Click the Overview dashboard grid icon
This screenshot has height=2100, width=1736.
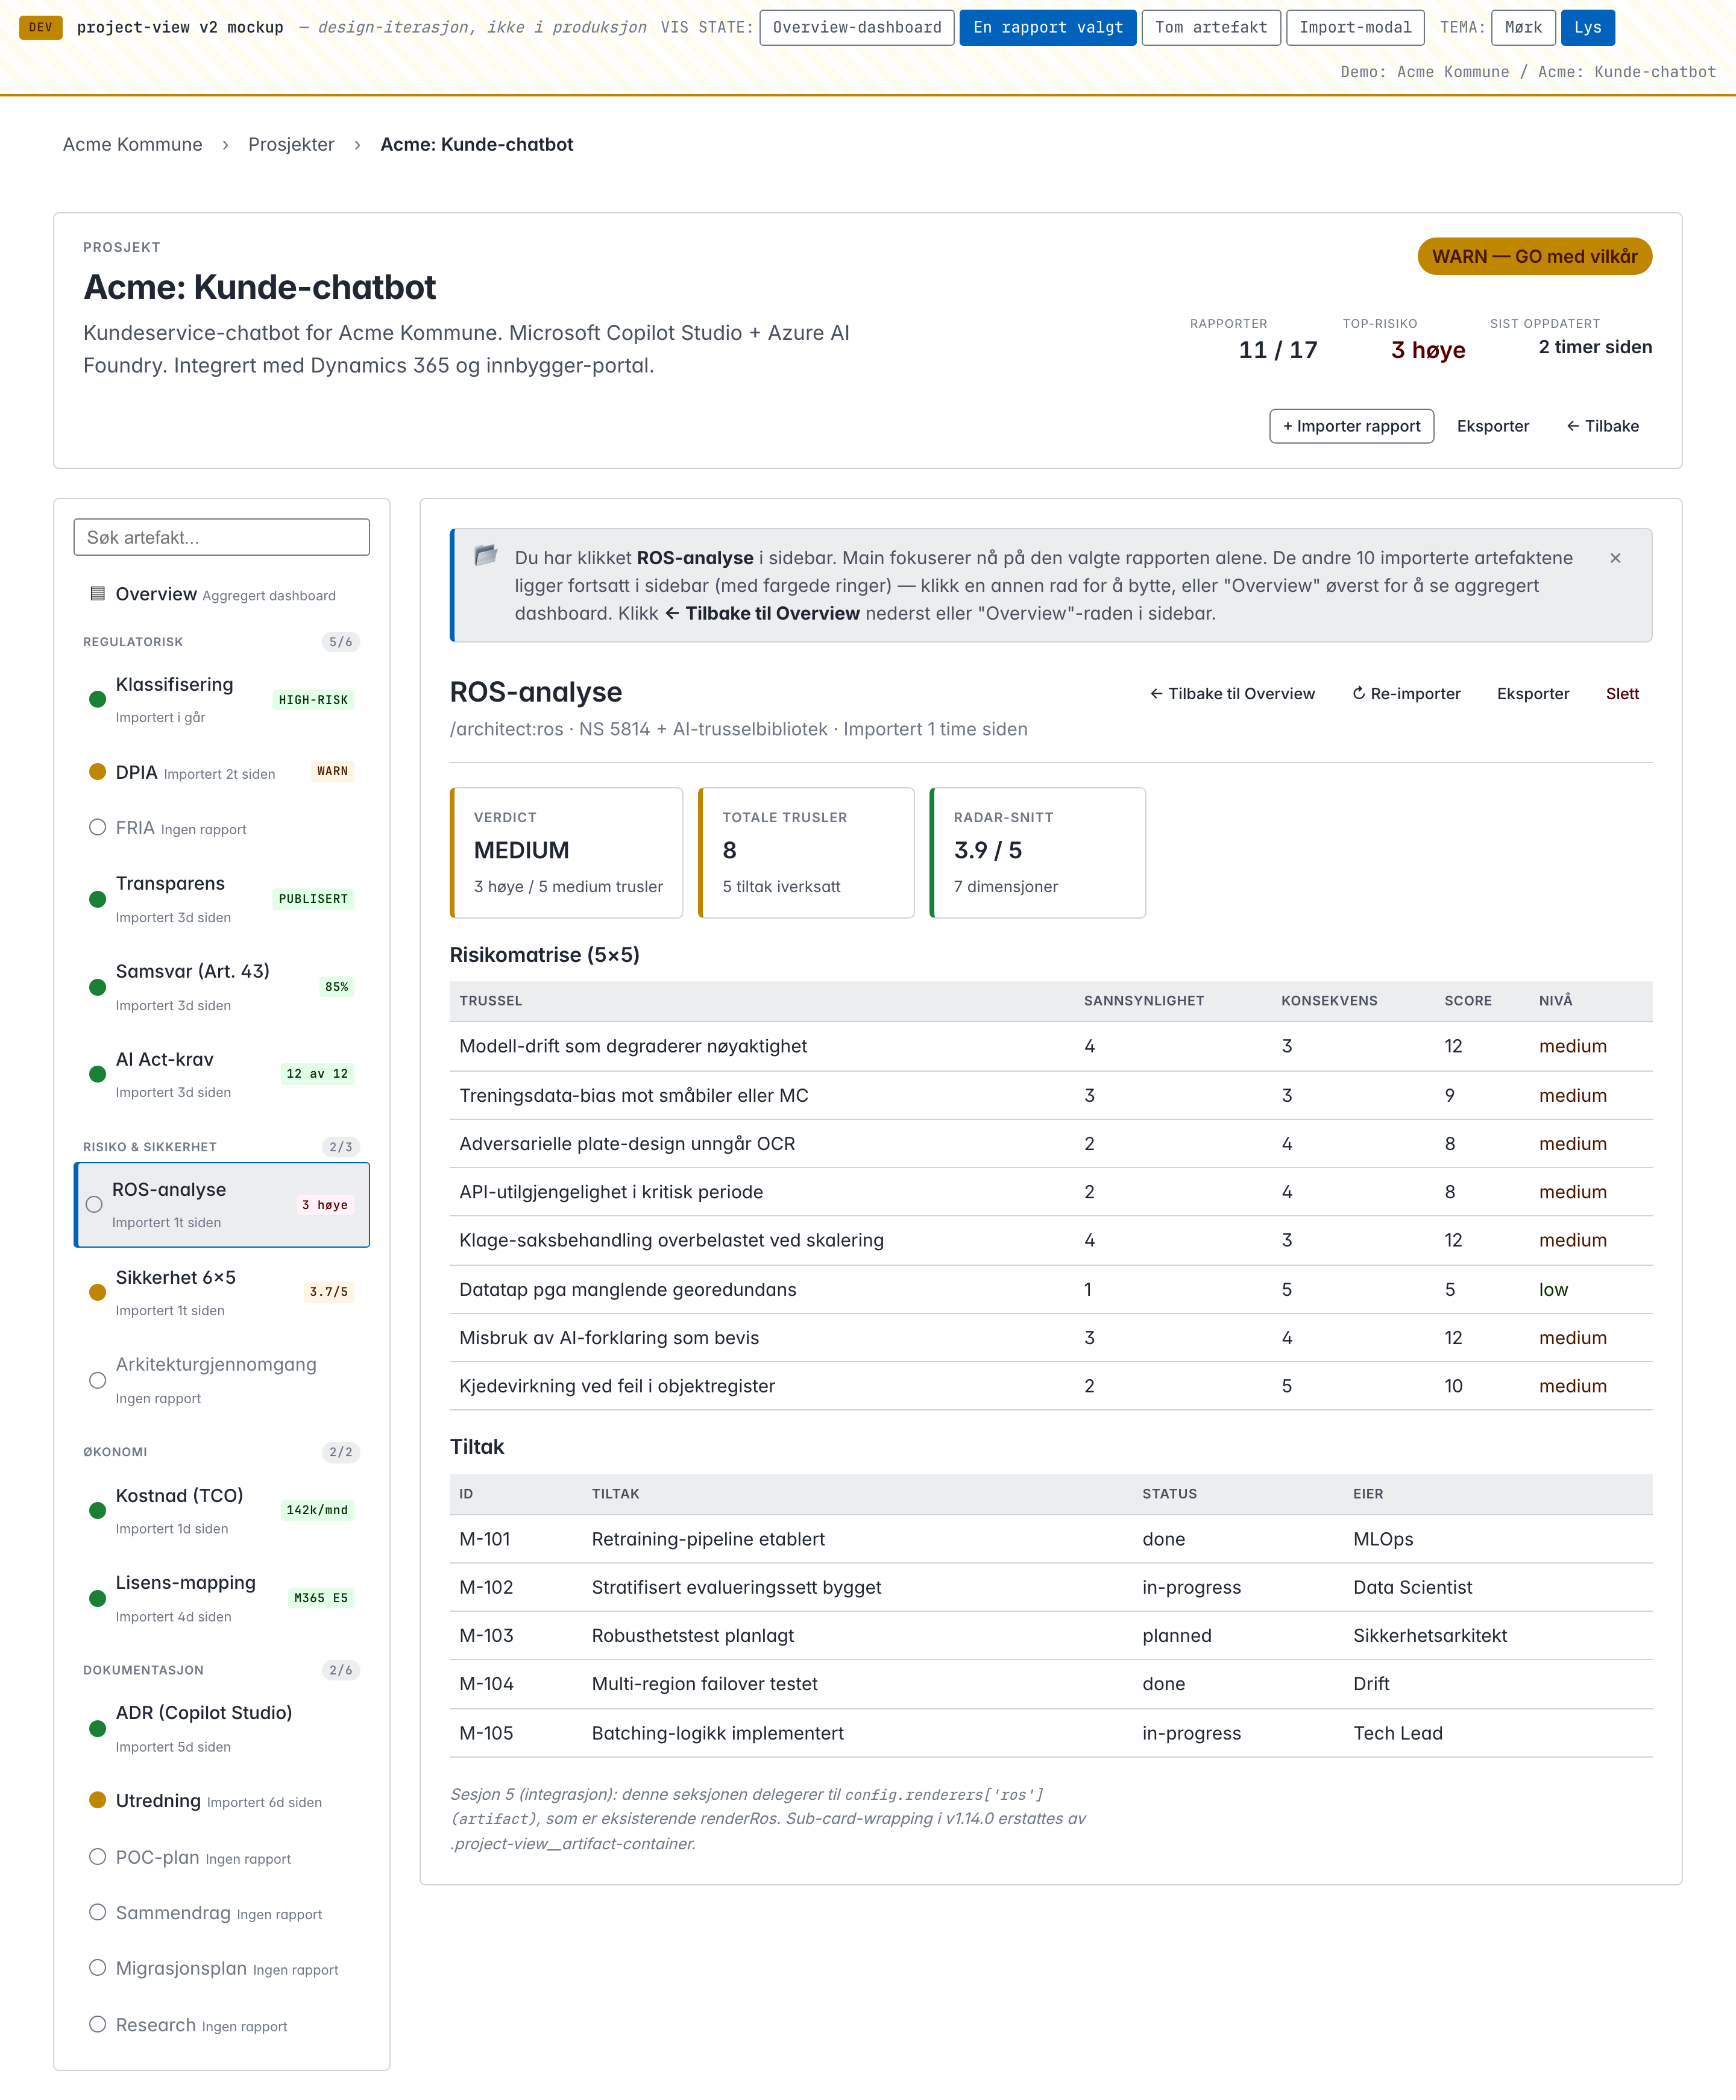[x=97, y=593]
